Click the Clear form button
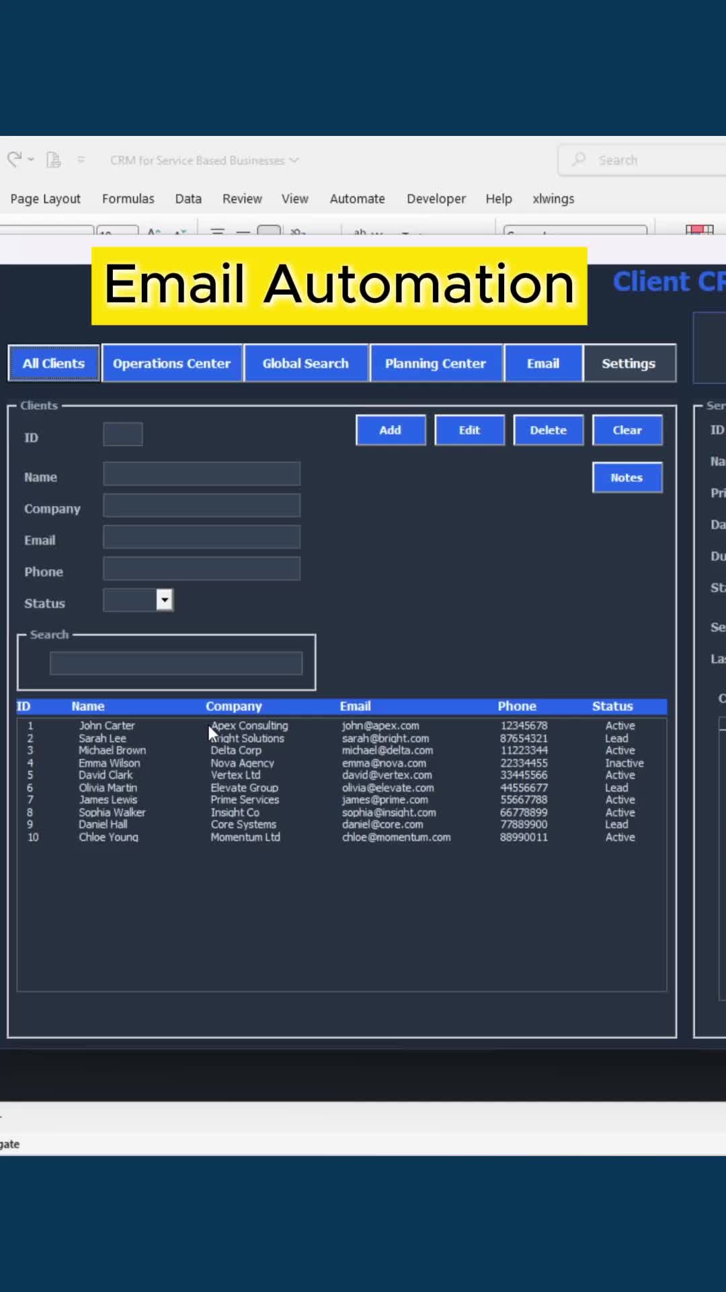The width and height of the screenshot is (726, 1292). coord(627,430)
